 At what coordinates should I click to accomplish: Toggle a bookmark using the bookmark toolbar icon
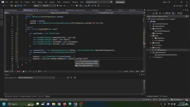[x=99, y=6]
